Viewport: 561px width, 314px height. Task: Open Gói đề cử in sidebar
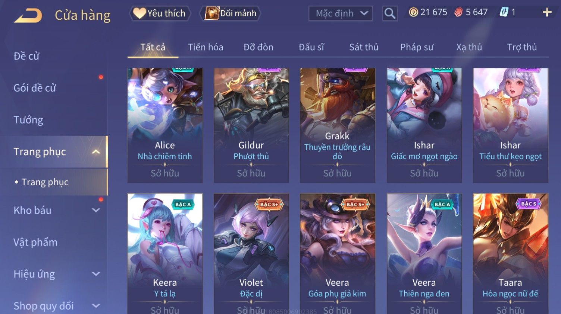(x=35, y=88)
